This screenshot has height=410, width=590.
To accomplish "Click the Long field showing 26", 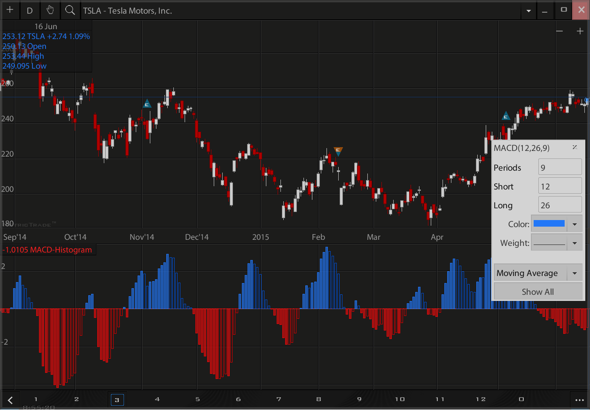I will tap(560, 205).
